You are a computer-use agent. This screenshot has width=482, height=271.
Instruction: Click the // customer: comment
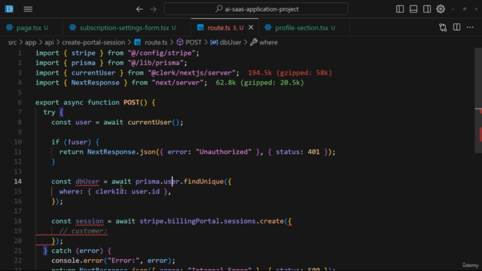pyautogui.click(x=83, y=231)
